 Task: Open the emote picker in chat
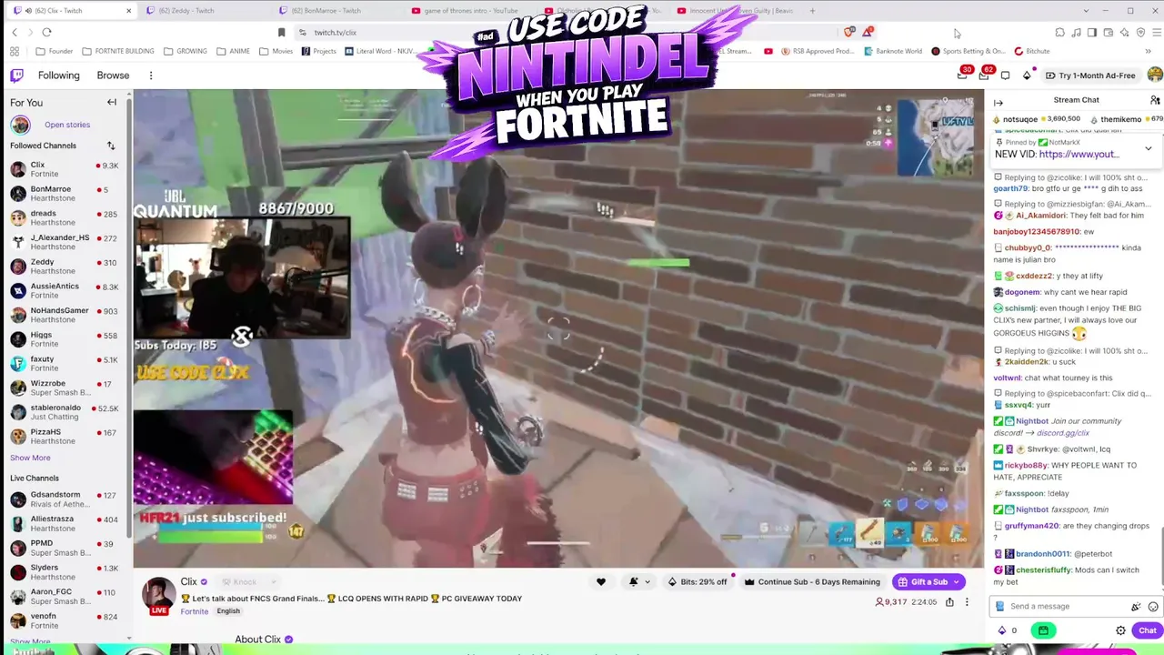(x=1153, y=607)
